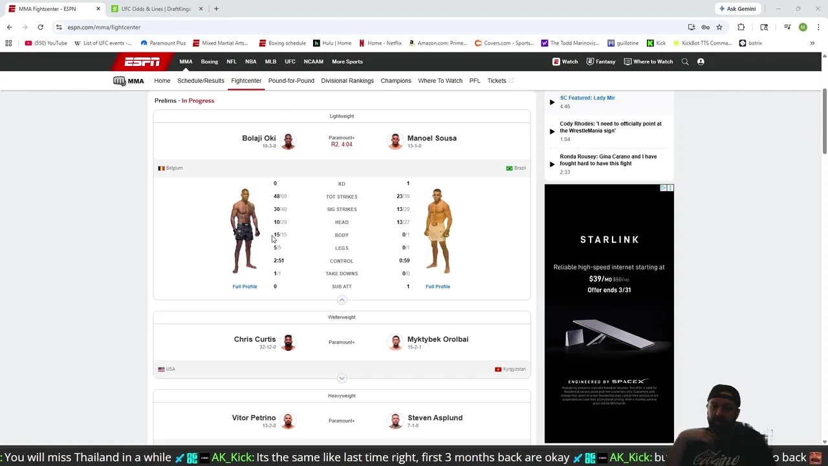Open the ESPN search magnifier

(685, 61)
